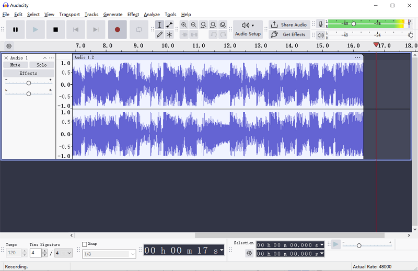Open the Analyze menu

pos(152,15)
